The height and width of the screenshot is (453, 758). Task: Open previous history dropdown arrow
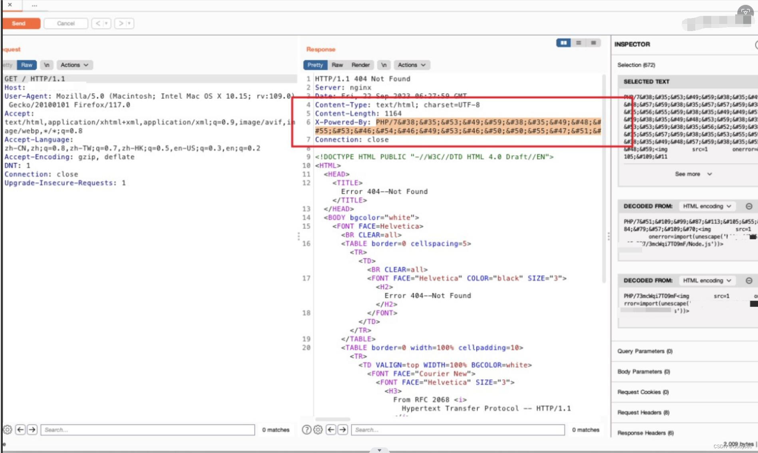pyautogui.click(x=106, y=24)
